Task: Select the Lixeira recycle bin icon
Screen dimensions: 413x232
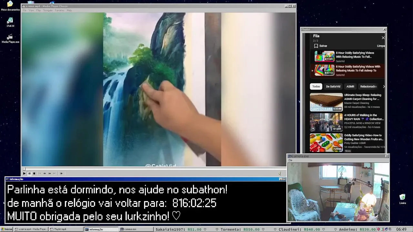Action: click(x=402, y=199)
